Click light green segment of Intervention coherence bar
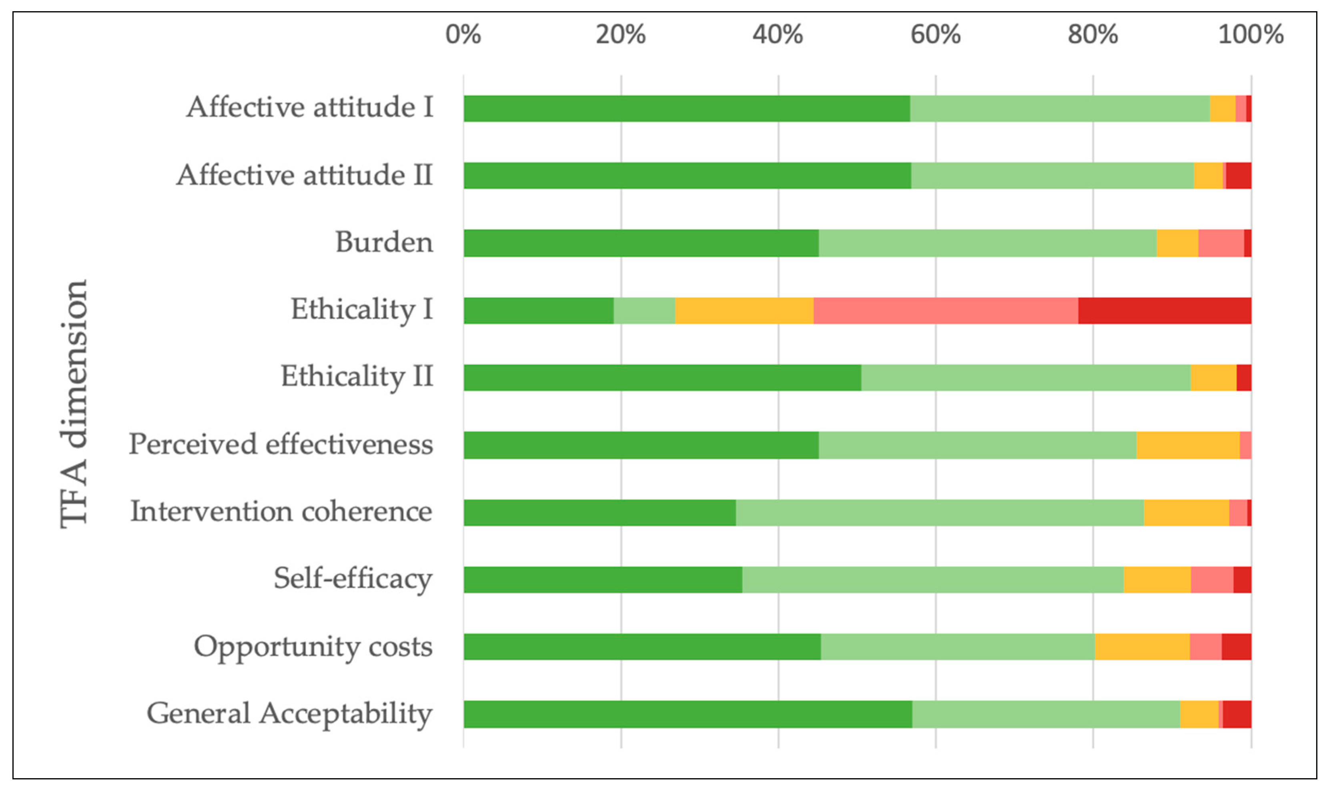The width and height of the screenshot is (1329, 791). click(x=939, y=513)
